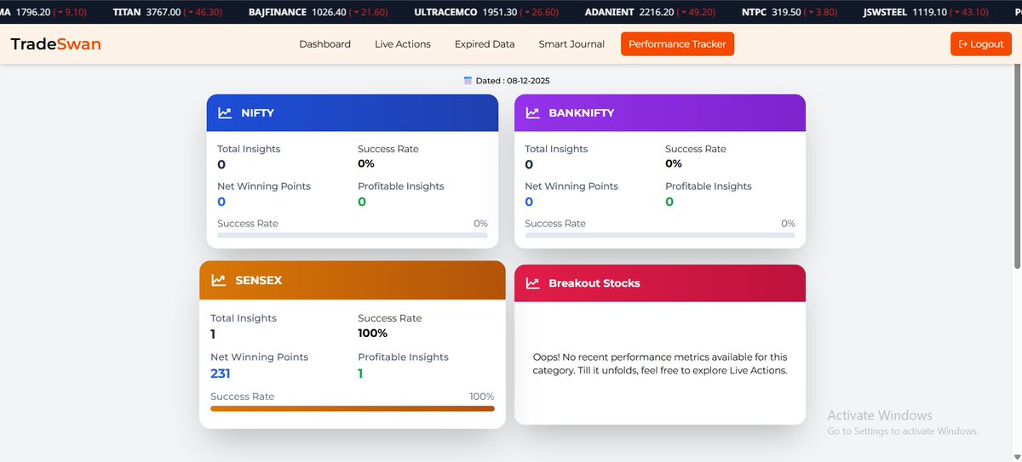This screenshot has height=462, width=1022.
Task: Click the TradeSwan logo
Action: (56, 44)
